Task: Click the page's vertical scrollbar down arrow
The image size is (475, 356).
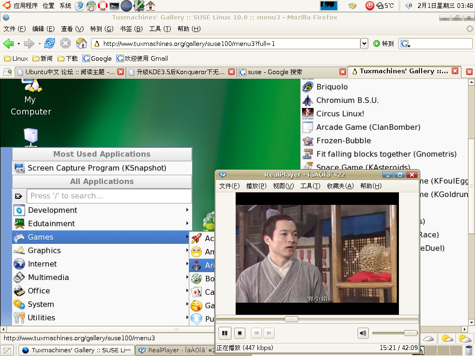Action: tap(471, 323)
